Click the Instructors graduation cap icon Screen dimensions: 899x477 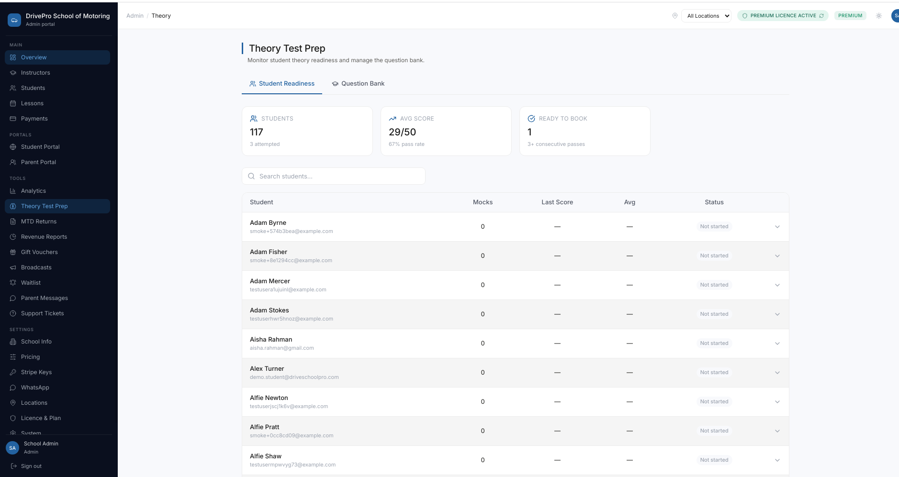point(13,73)
